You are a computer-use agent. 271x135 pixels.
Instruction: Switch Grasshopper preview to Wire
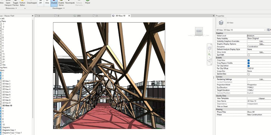[47, 3]
